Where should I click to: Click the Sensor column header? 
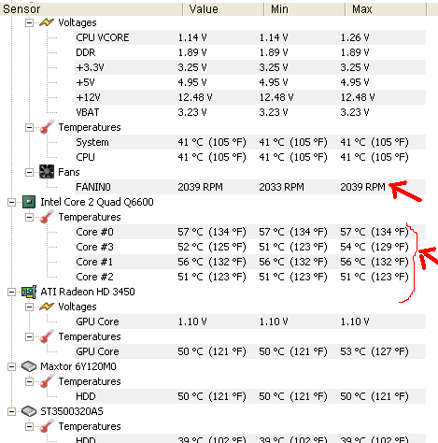(92, 9)
